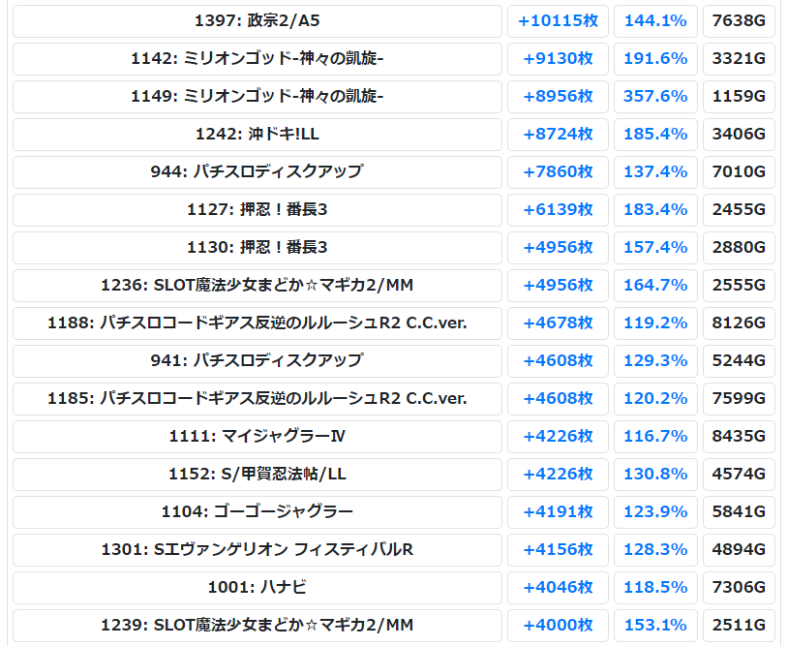Open 1185: パチスロコードギアス row
The height and width of the screenshot is (646, 788).
(258, 399)
